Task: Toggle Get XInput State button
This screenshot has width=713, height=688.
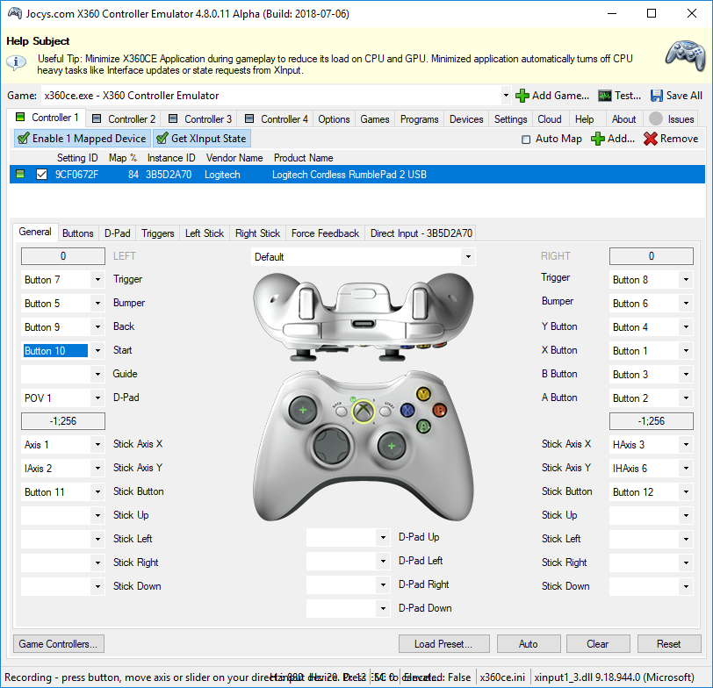Action: [x=202, y=139]
